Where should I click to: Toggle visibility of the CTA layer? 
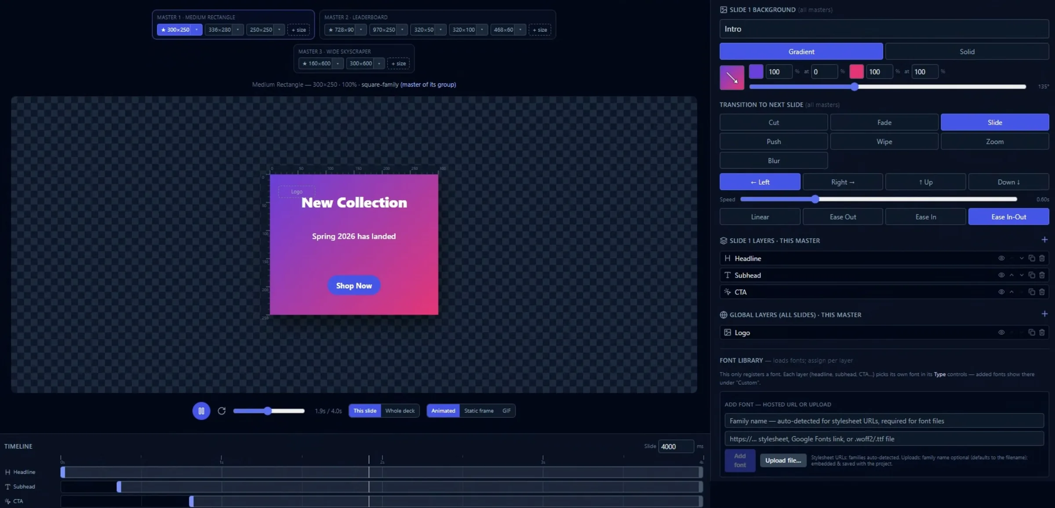click(x=1001, y=292)
